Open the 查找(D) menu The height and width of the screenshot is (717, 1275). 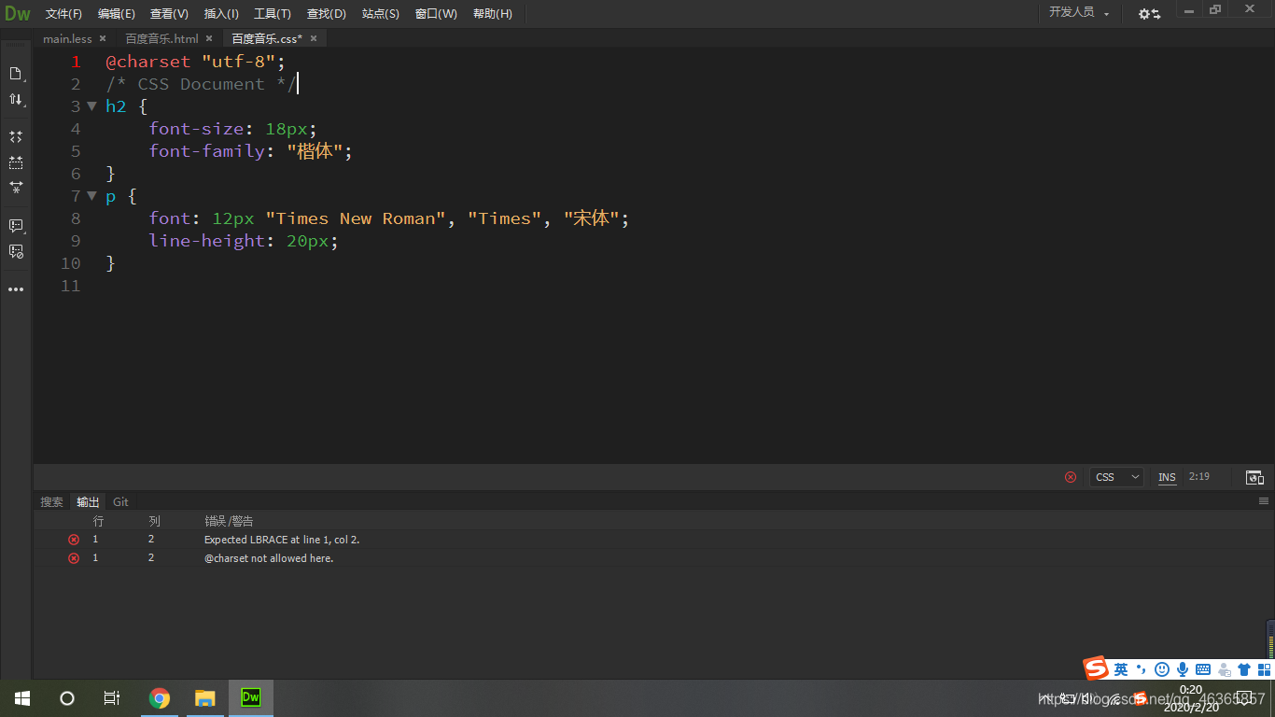(327, 14)
